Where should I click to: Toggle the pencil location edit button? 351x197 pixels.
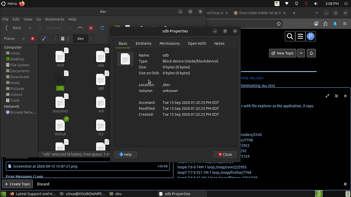pyautogui.click(x=44, y=39)
